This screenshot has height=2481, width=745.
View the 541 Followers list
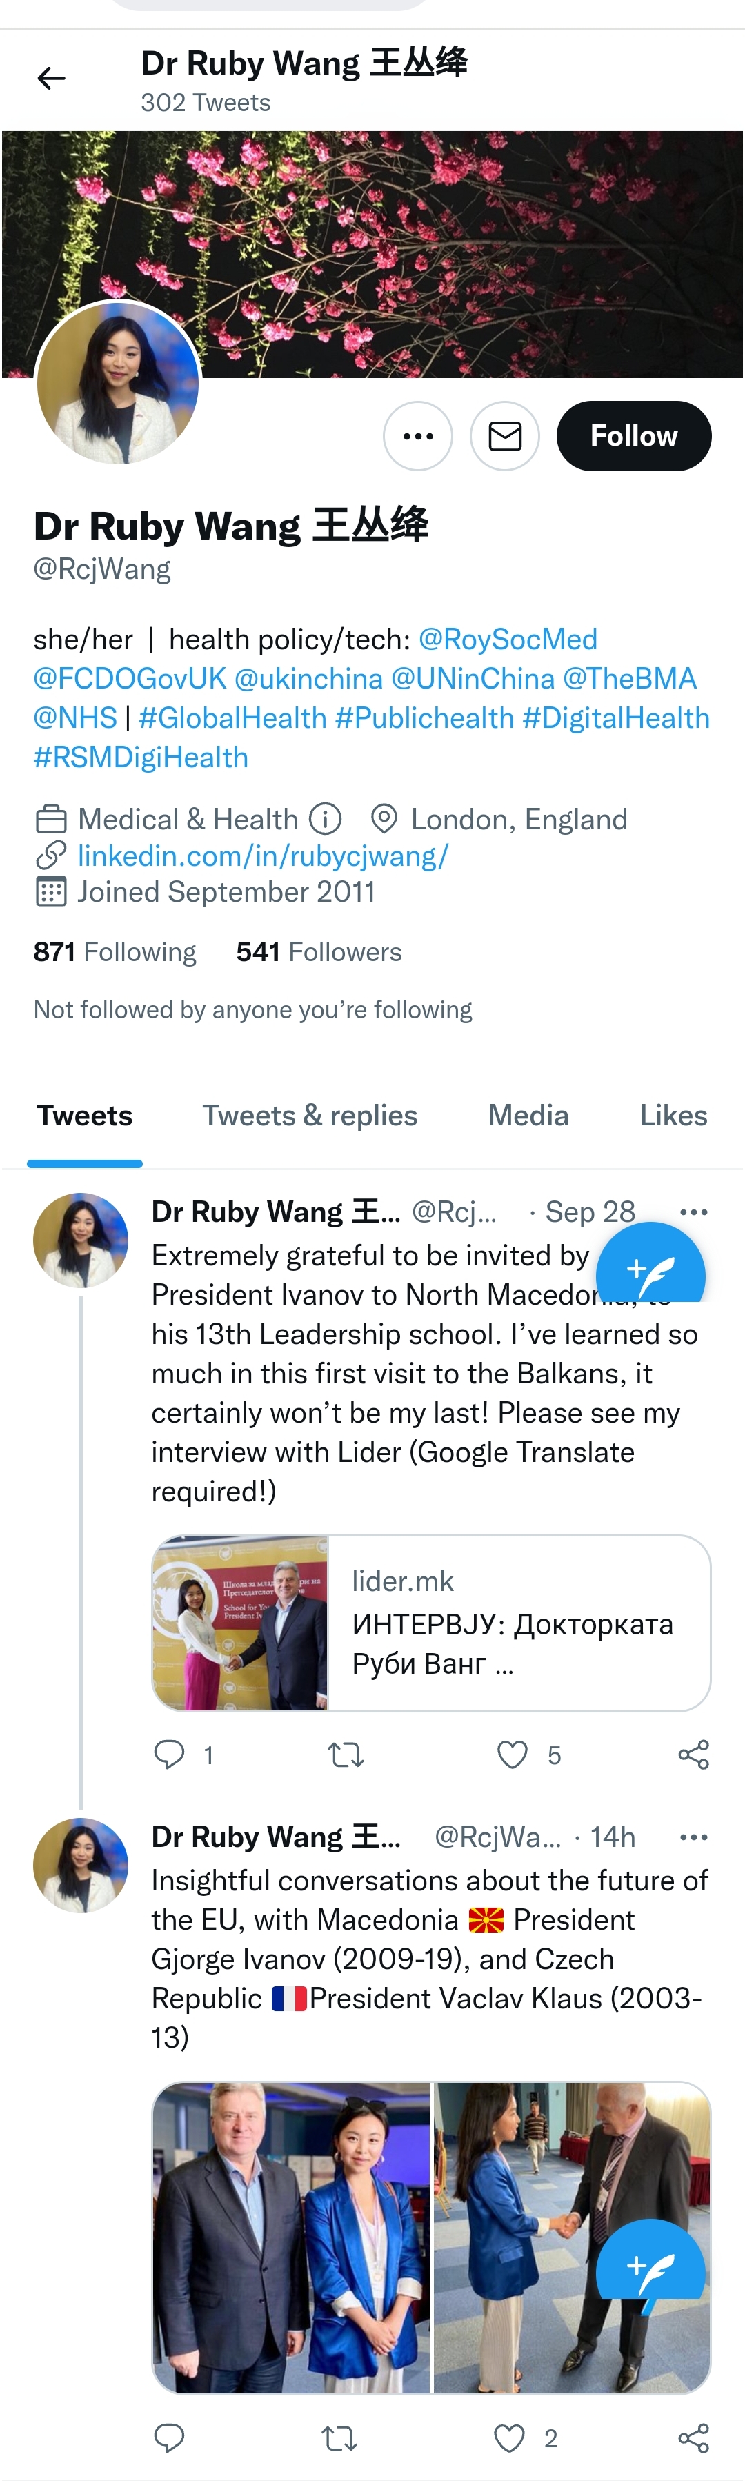click(x=319, y=951)
